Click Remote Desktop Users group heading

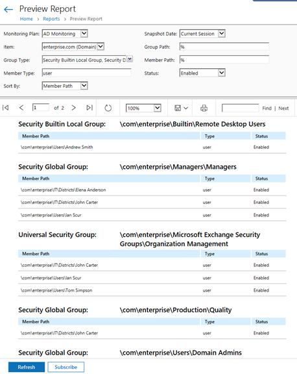pyautogui.click(x=193, y=124)
